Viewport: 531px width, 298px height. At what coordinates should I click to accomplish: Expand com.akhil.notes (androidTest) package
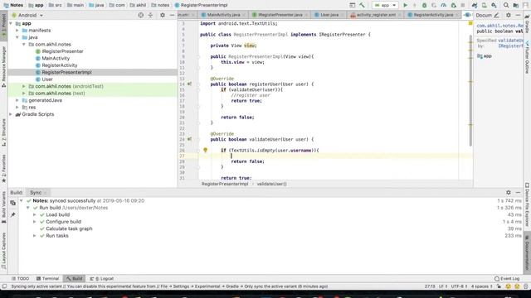pos(24,86)
